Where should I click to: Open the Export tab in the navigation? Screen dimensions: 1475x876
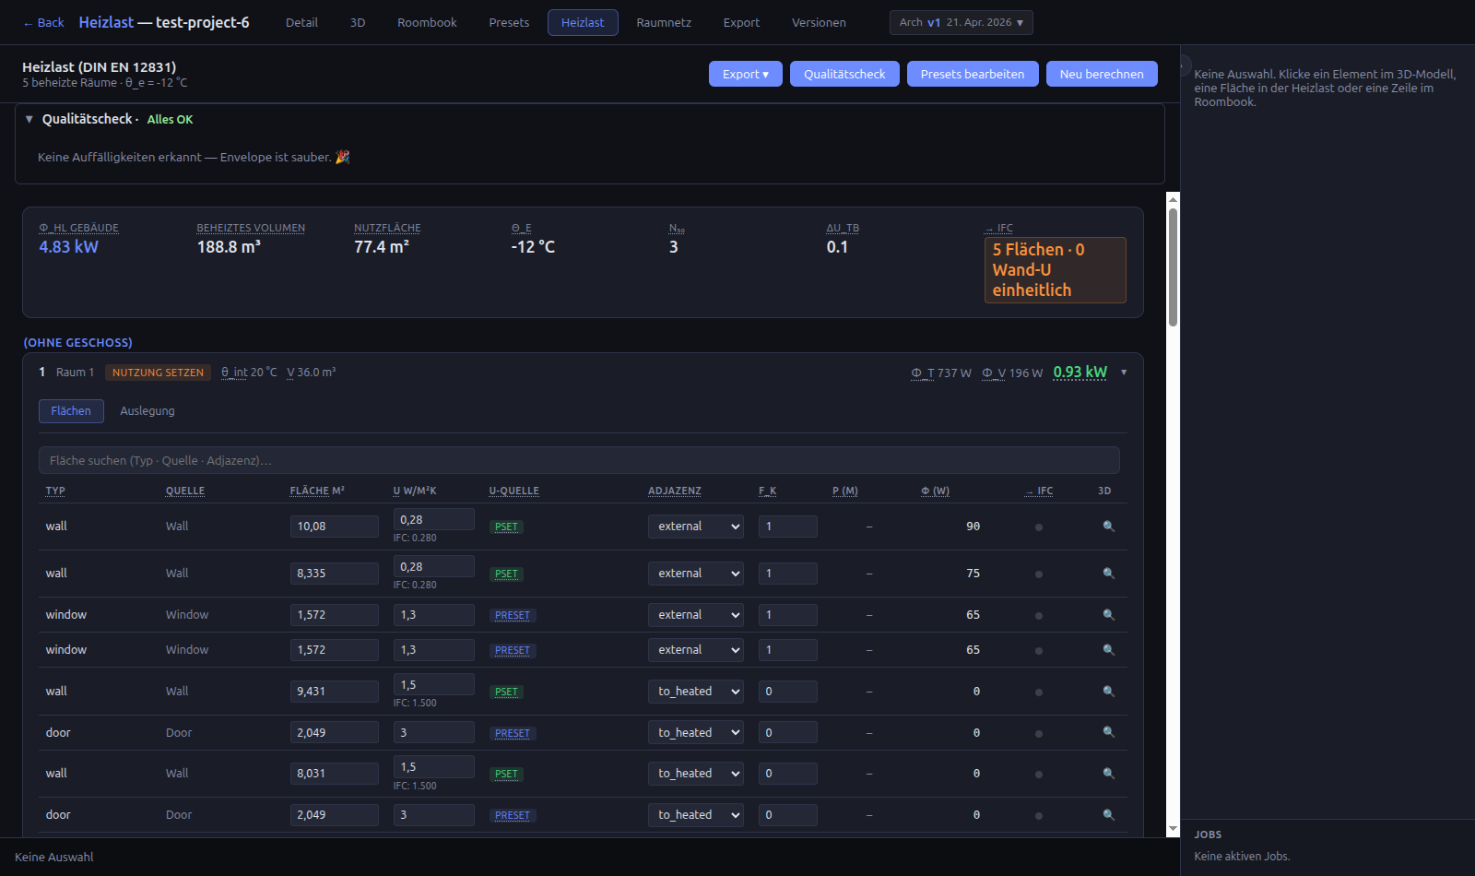point(741,22)
